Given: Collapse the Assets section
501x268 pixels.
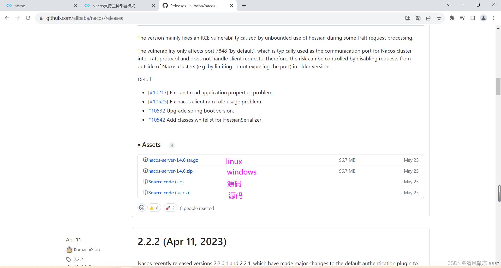Looking at the screenshot, I should pyautogui.click(x=149, y=145).
